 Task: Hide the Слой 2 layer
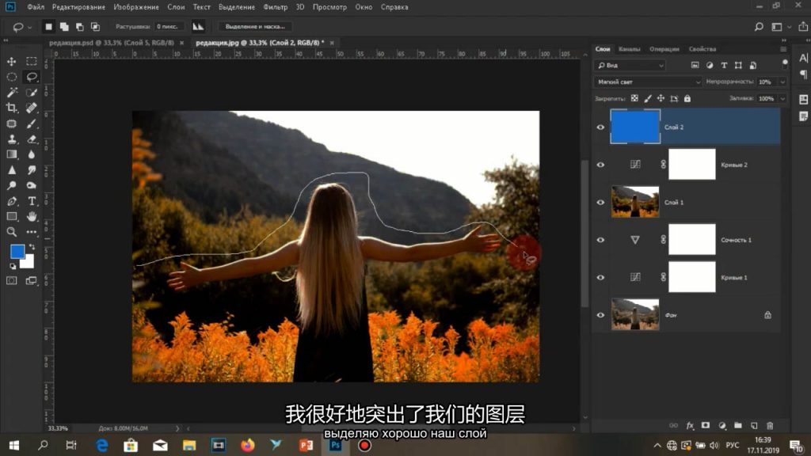point(600,127)
